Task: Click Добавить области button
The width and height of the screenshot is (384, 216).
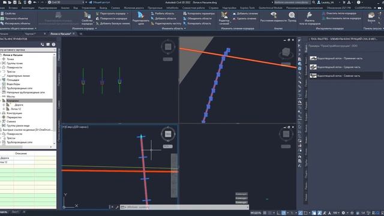Action: click(x=163, y=19)
